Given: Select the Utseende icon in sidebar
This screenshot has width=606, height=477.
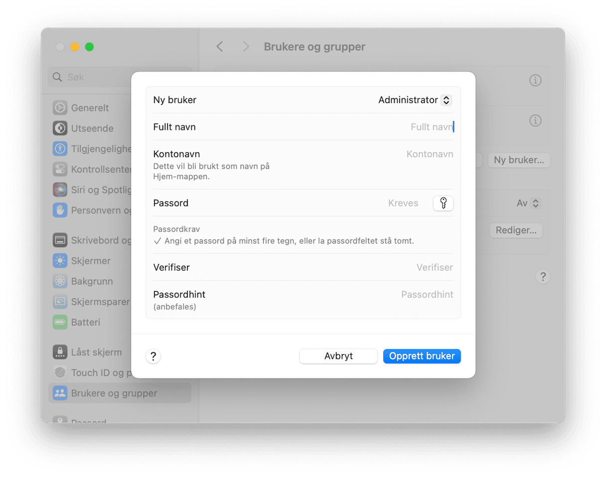Looking at the screenshot, I should point(60,128).
